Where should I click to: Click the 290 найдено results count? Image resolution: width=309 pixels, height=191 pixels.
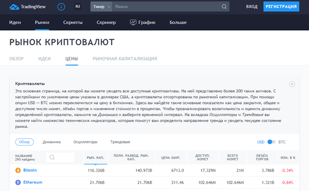click(x=25, y=159)
